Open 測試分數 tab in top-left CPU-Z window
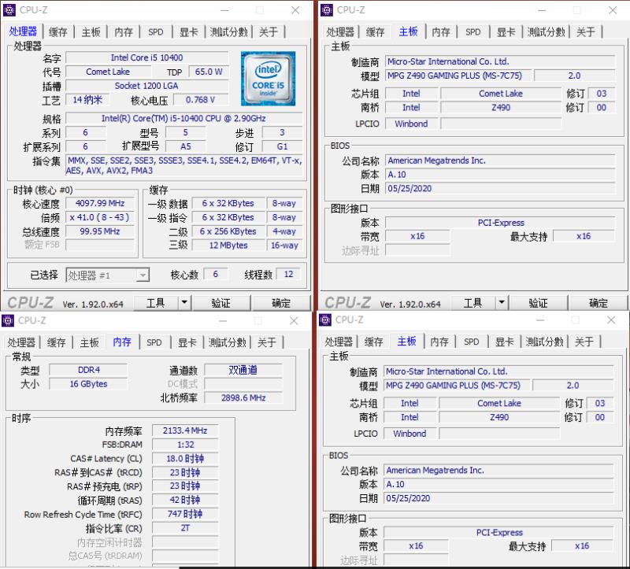This screenshot has width=630, height=569. click(x=228, y=31)
